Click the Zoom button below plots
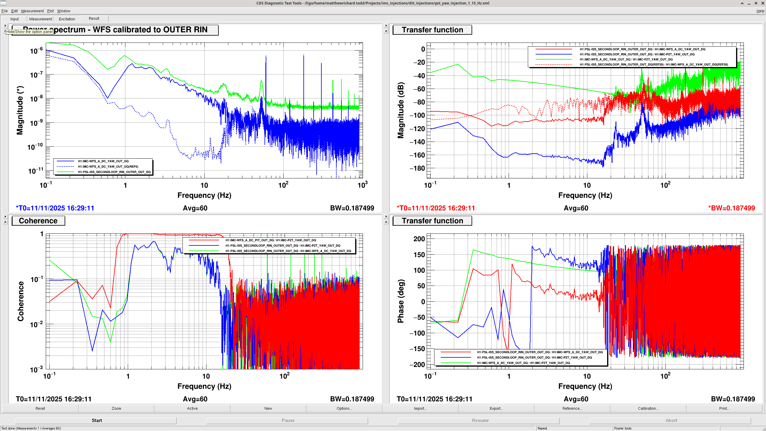Screen dimensions: 766x431 (x=116, y=408)
